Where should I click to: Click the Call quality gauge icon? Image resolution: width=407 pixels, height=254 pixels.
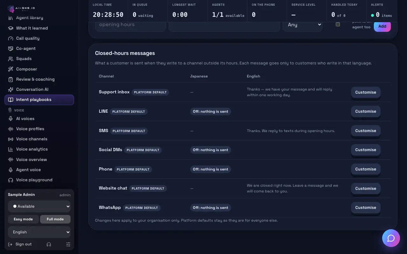point(10,38)
